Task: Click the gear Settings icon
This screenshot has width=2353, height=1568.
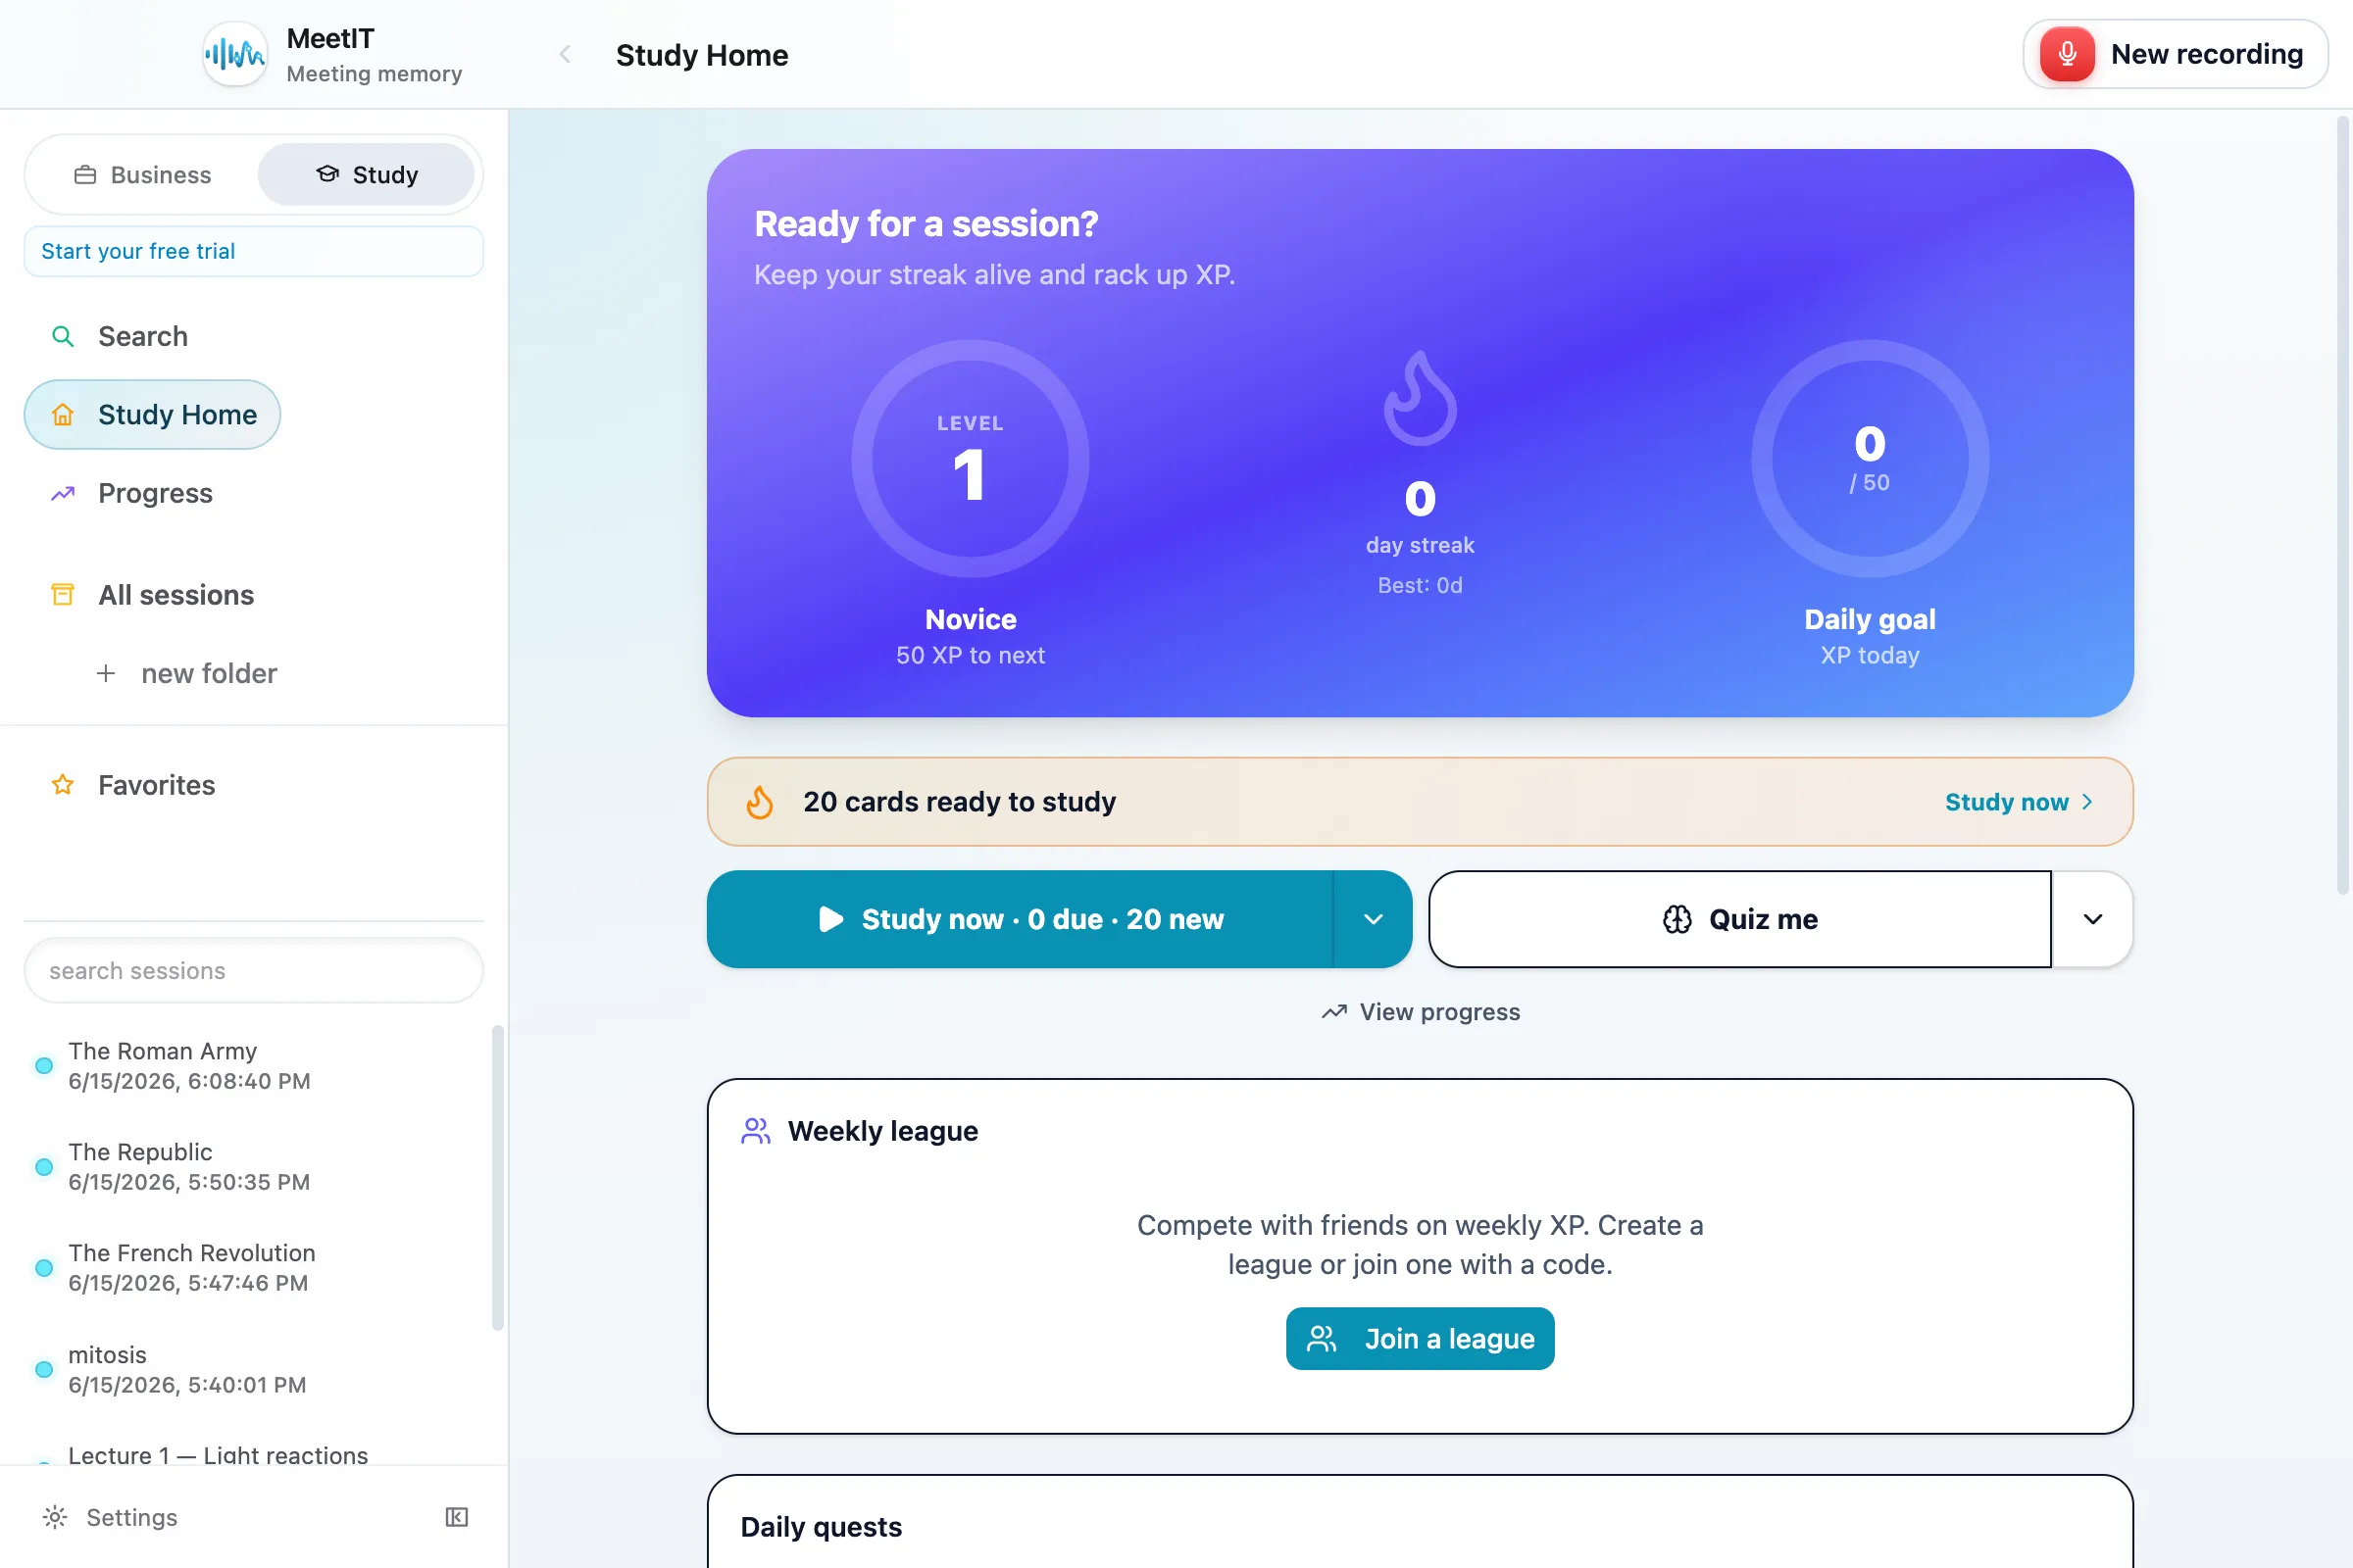Action: (x=55, y=1517)
